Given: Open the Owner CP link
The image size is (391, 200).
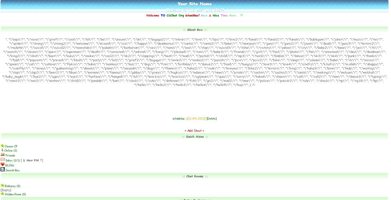Looking at the screenshot, I should coord(11,147).
